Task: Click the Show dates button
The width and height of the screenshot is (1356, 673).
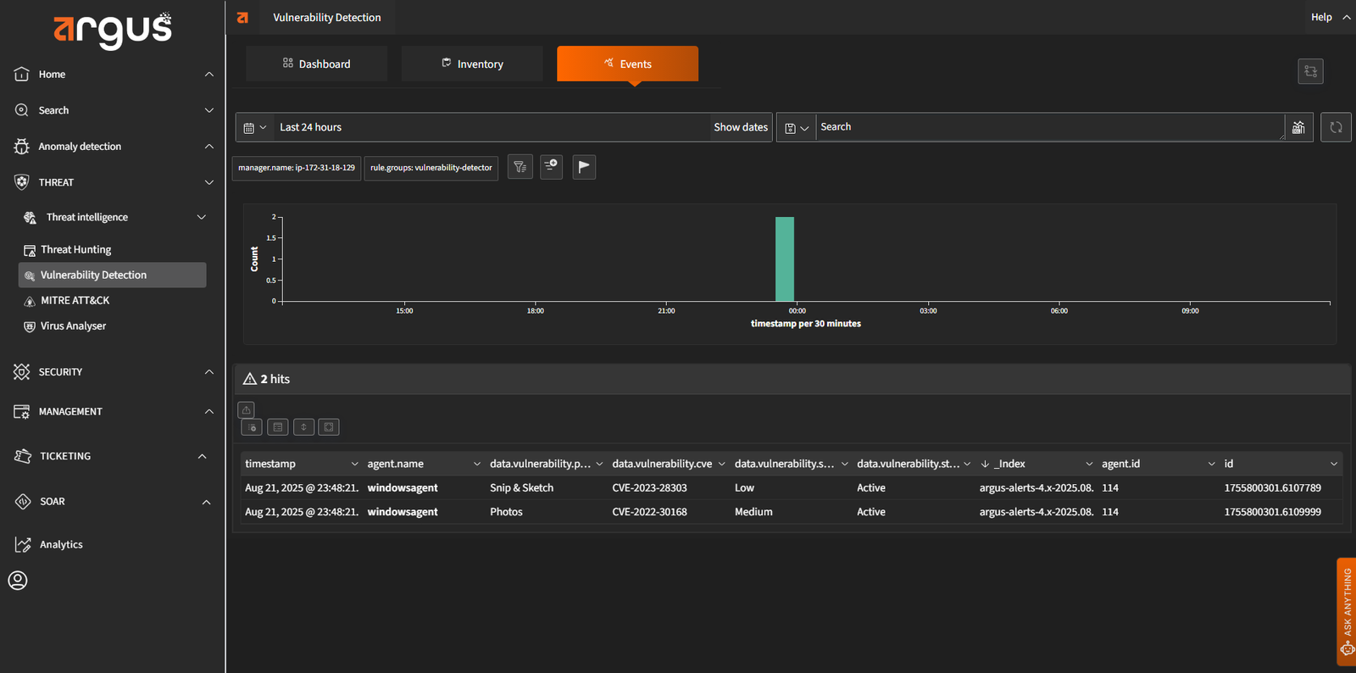Action: (741, 127)
